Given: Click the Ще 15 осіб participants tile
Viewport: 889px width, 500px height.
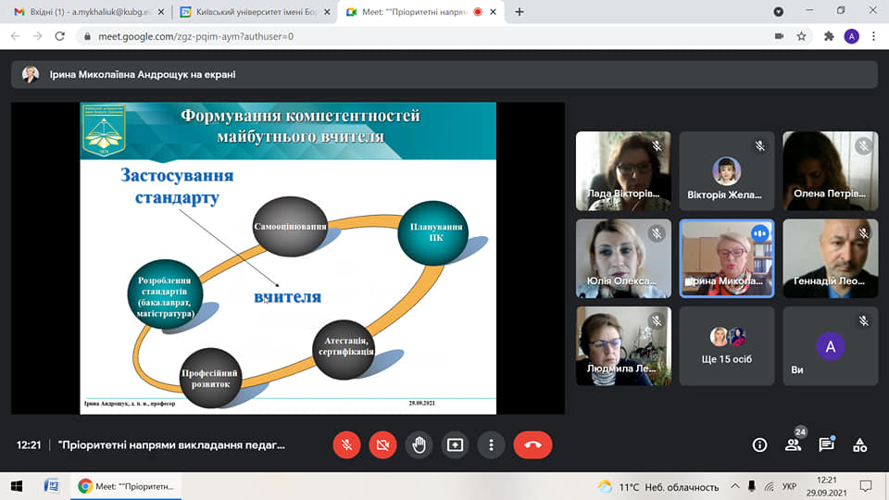Looking at the screenshot, I should [726, 345].
